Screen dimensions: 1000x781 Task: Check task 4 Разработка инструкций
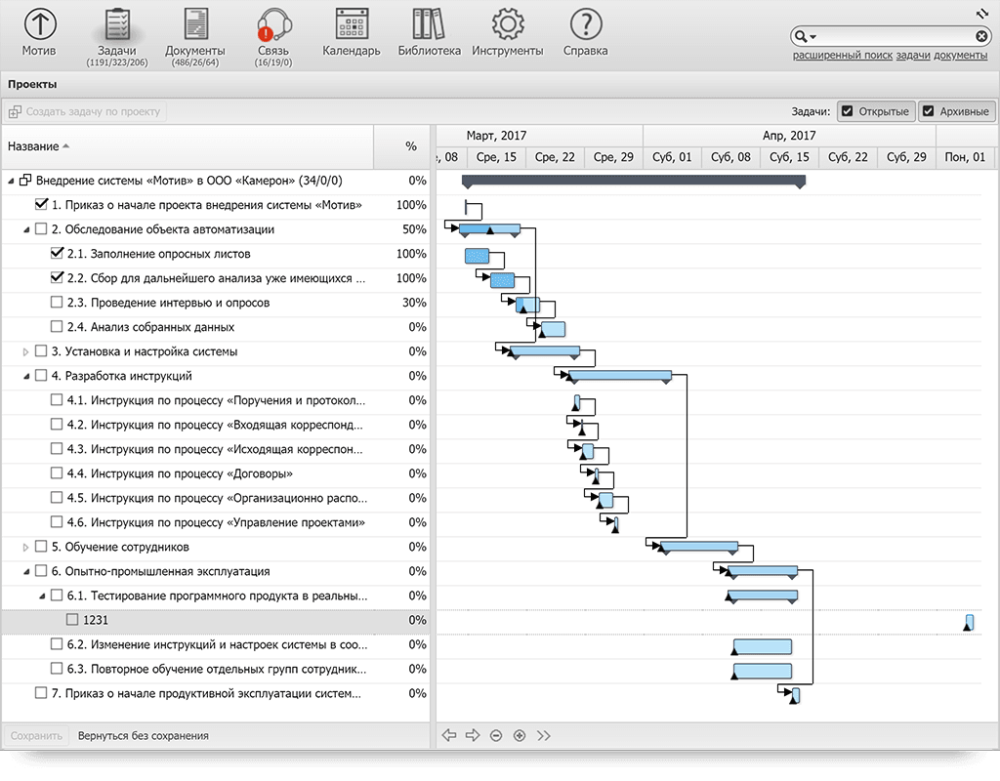coord(41,376)
